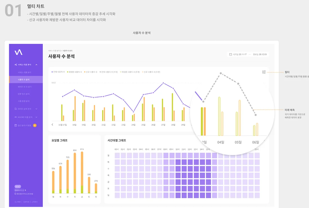Toggle the 전체 사용자 수(추정) legend series
The height and width of the screenshot is (208, 309).
[x=109, y=72]
